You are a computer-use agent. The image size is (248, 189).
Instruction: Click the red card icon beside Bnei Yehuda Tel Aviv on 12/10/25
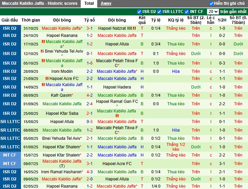[x=42, y=51]
